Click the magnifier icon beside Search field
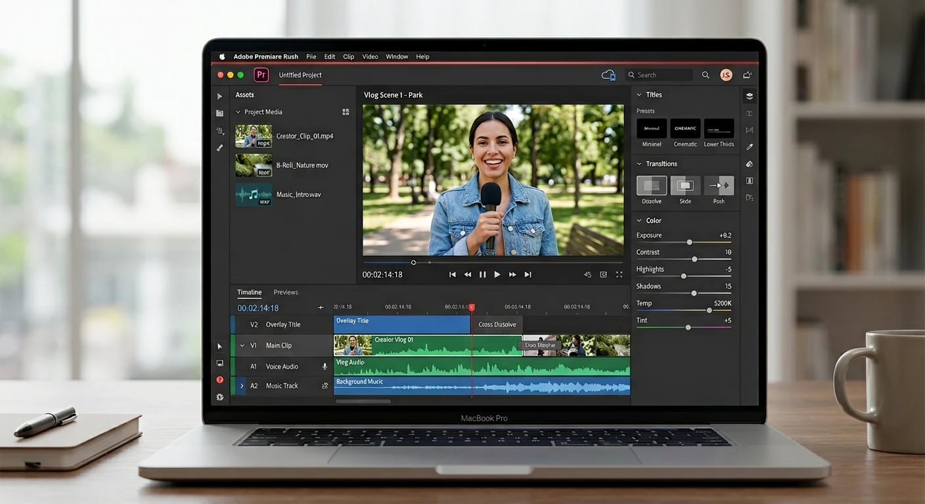 [x=706, y=75]
